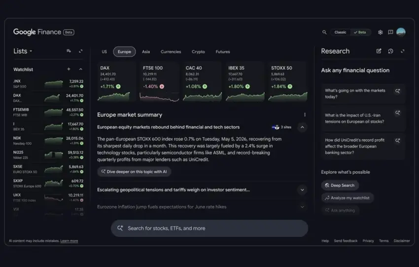
Task: Open the research history clock icon
Action: [x=390, y=51]
